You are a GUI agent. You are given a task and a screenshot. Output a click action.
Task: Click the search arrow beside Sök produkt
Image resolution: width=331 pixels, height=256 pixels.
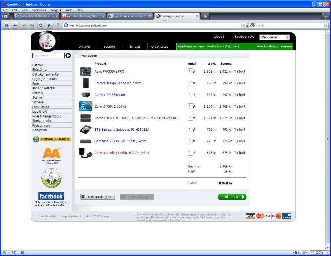click(68, 56)
